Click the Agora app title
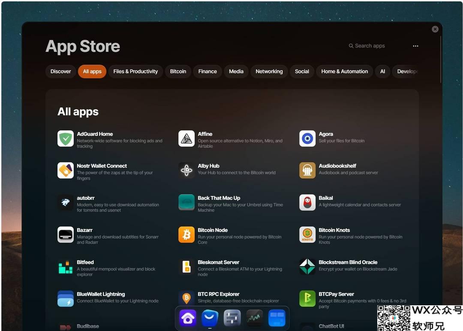 [326, 134]
